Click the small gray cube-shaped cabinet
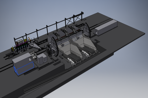Viewport: 148px width, 98px height. click(42, 59)
